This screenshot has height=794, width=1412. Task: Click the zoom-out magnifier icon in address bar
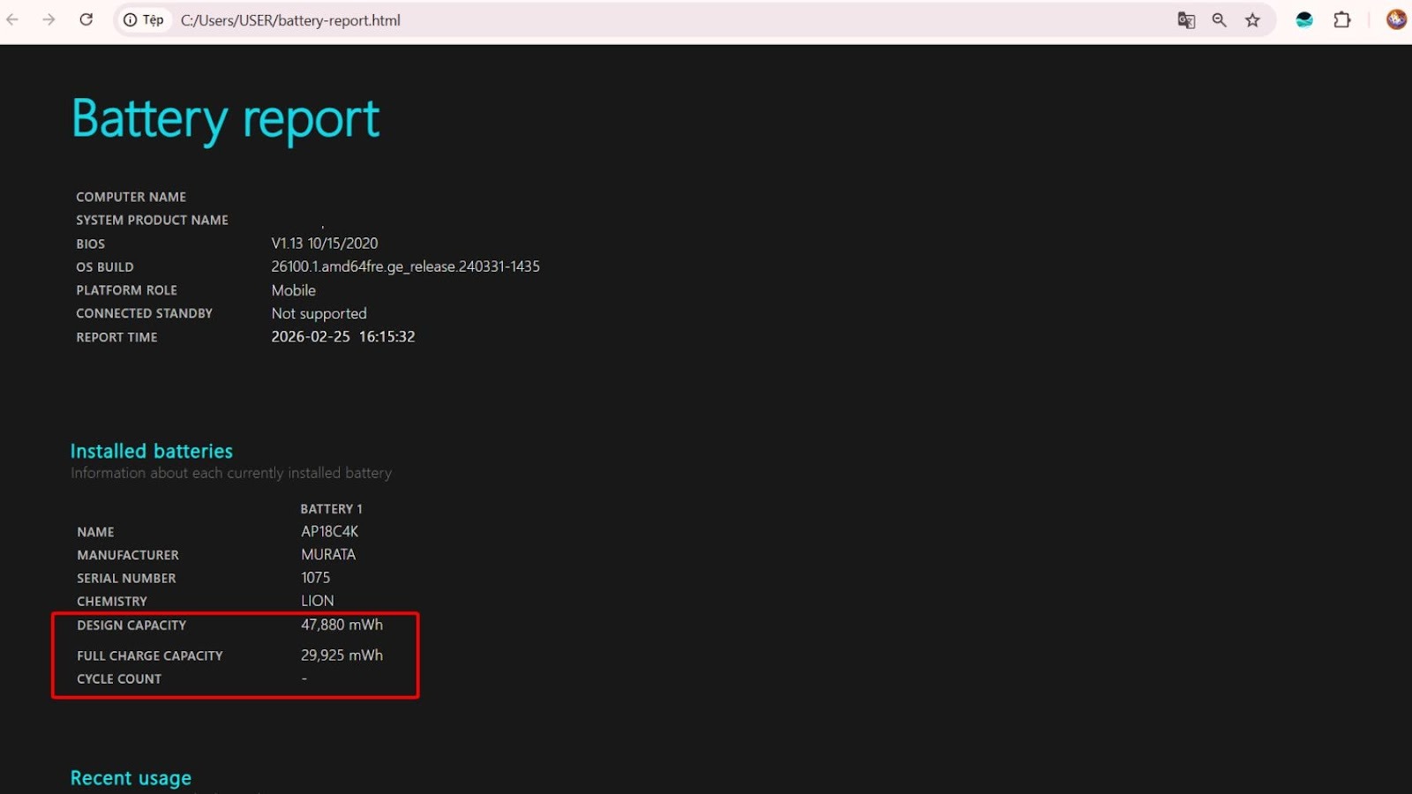(x=1219, y=20)
